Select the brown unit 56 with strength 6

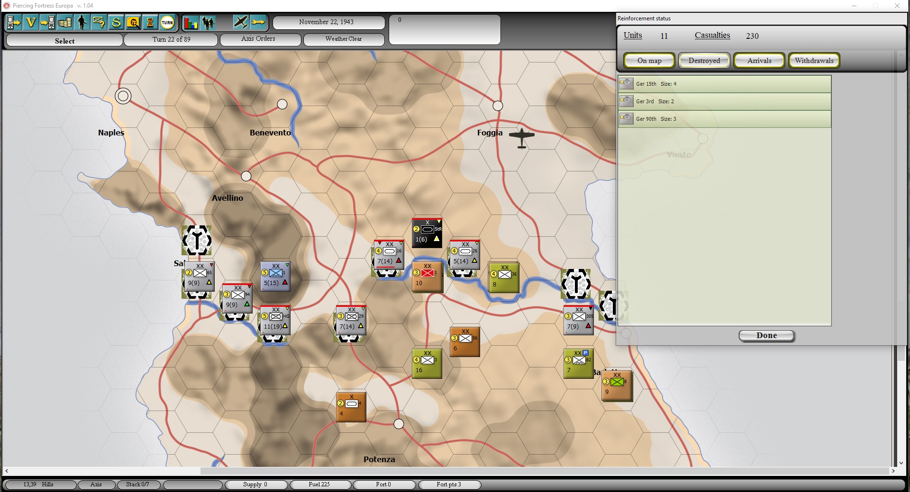tap(465, 341)
